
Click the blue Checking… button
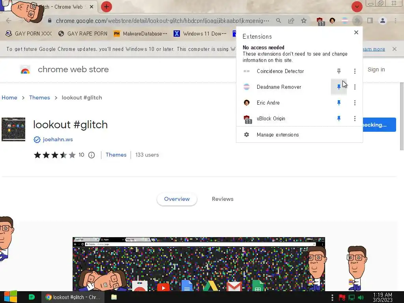[x=379, y=125]
